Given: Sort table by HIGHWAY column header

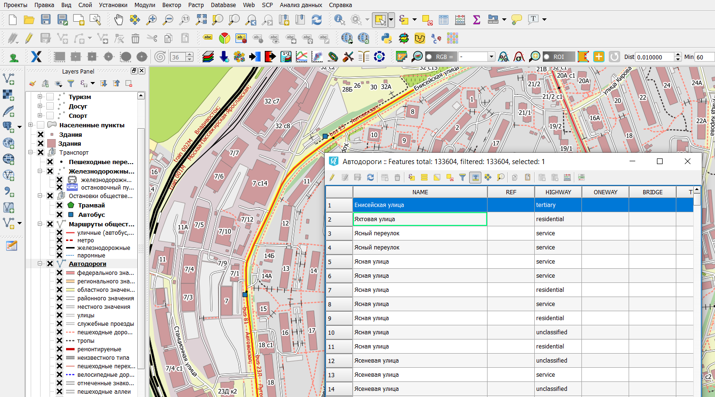Looking at the screenshot, I should click(x=558, y=192).
